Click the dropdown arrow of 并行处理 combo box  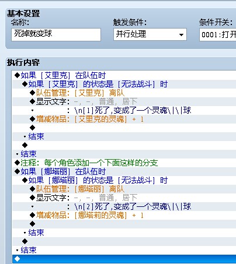coord(181,35)
